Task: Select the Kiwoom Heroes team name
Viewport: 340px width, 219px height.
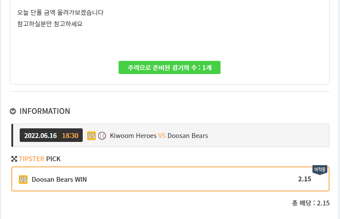Action: (x=133, y=136)
